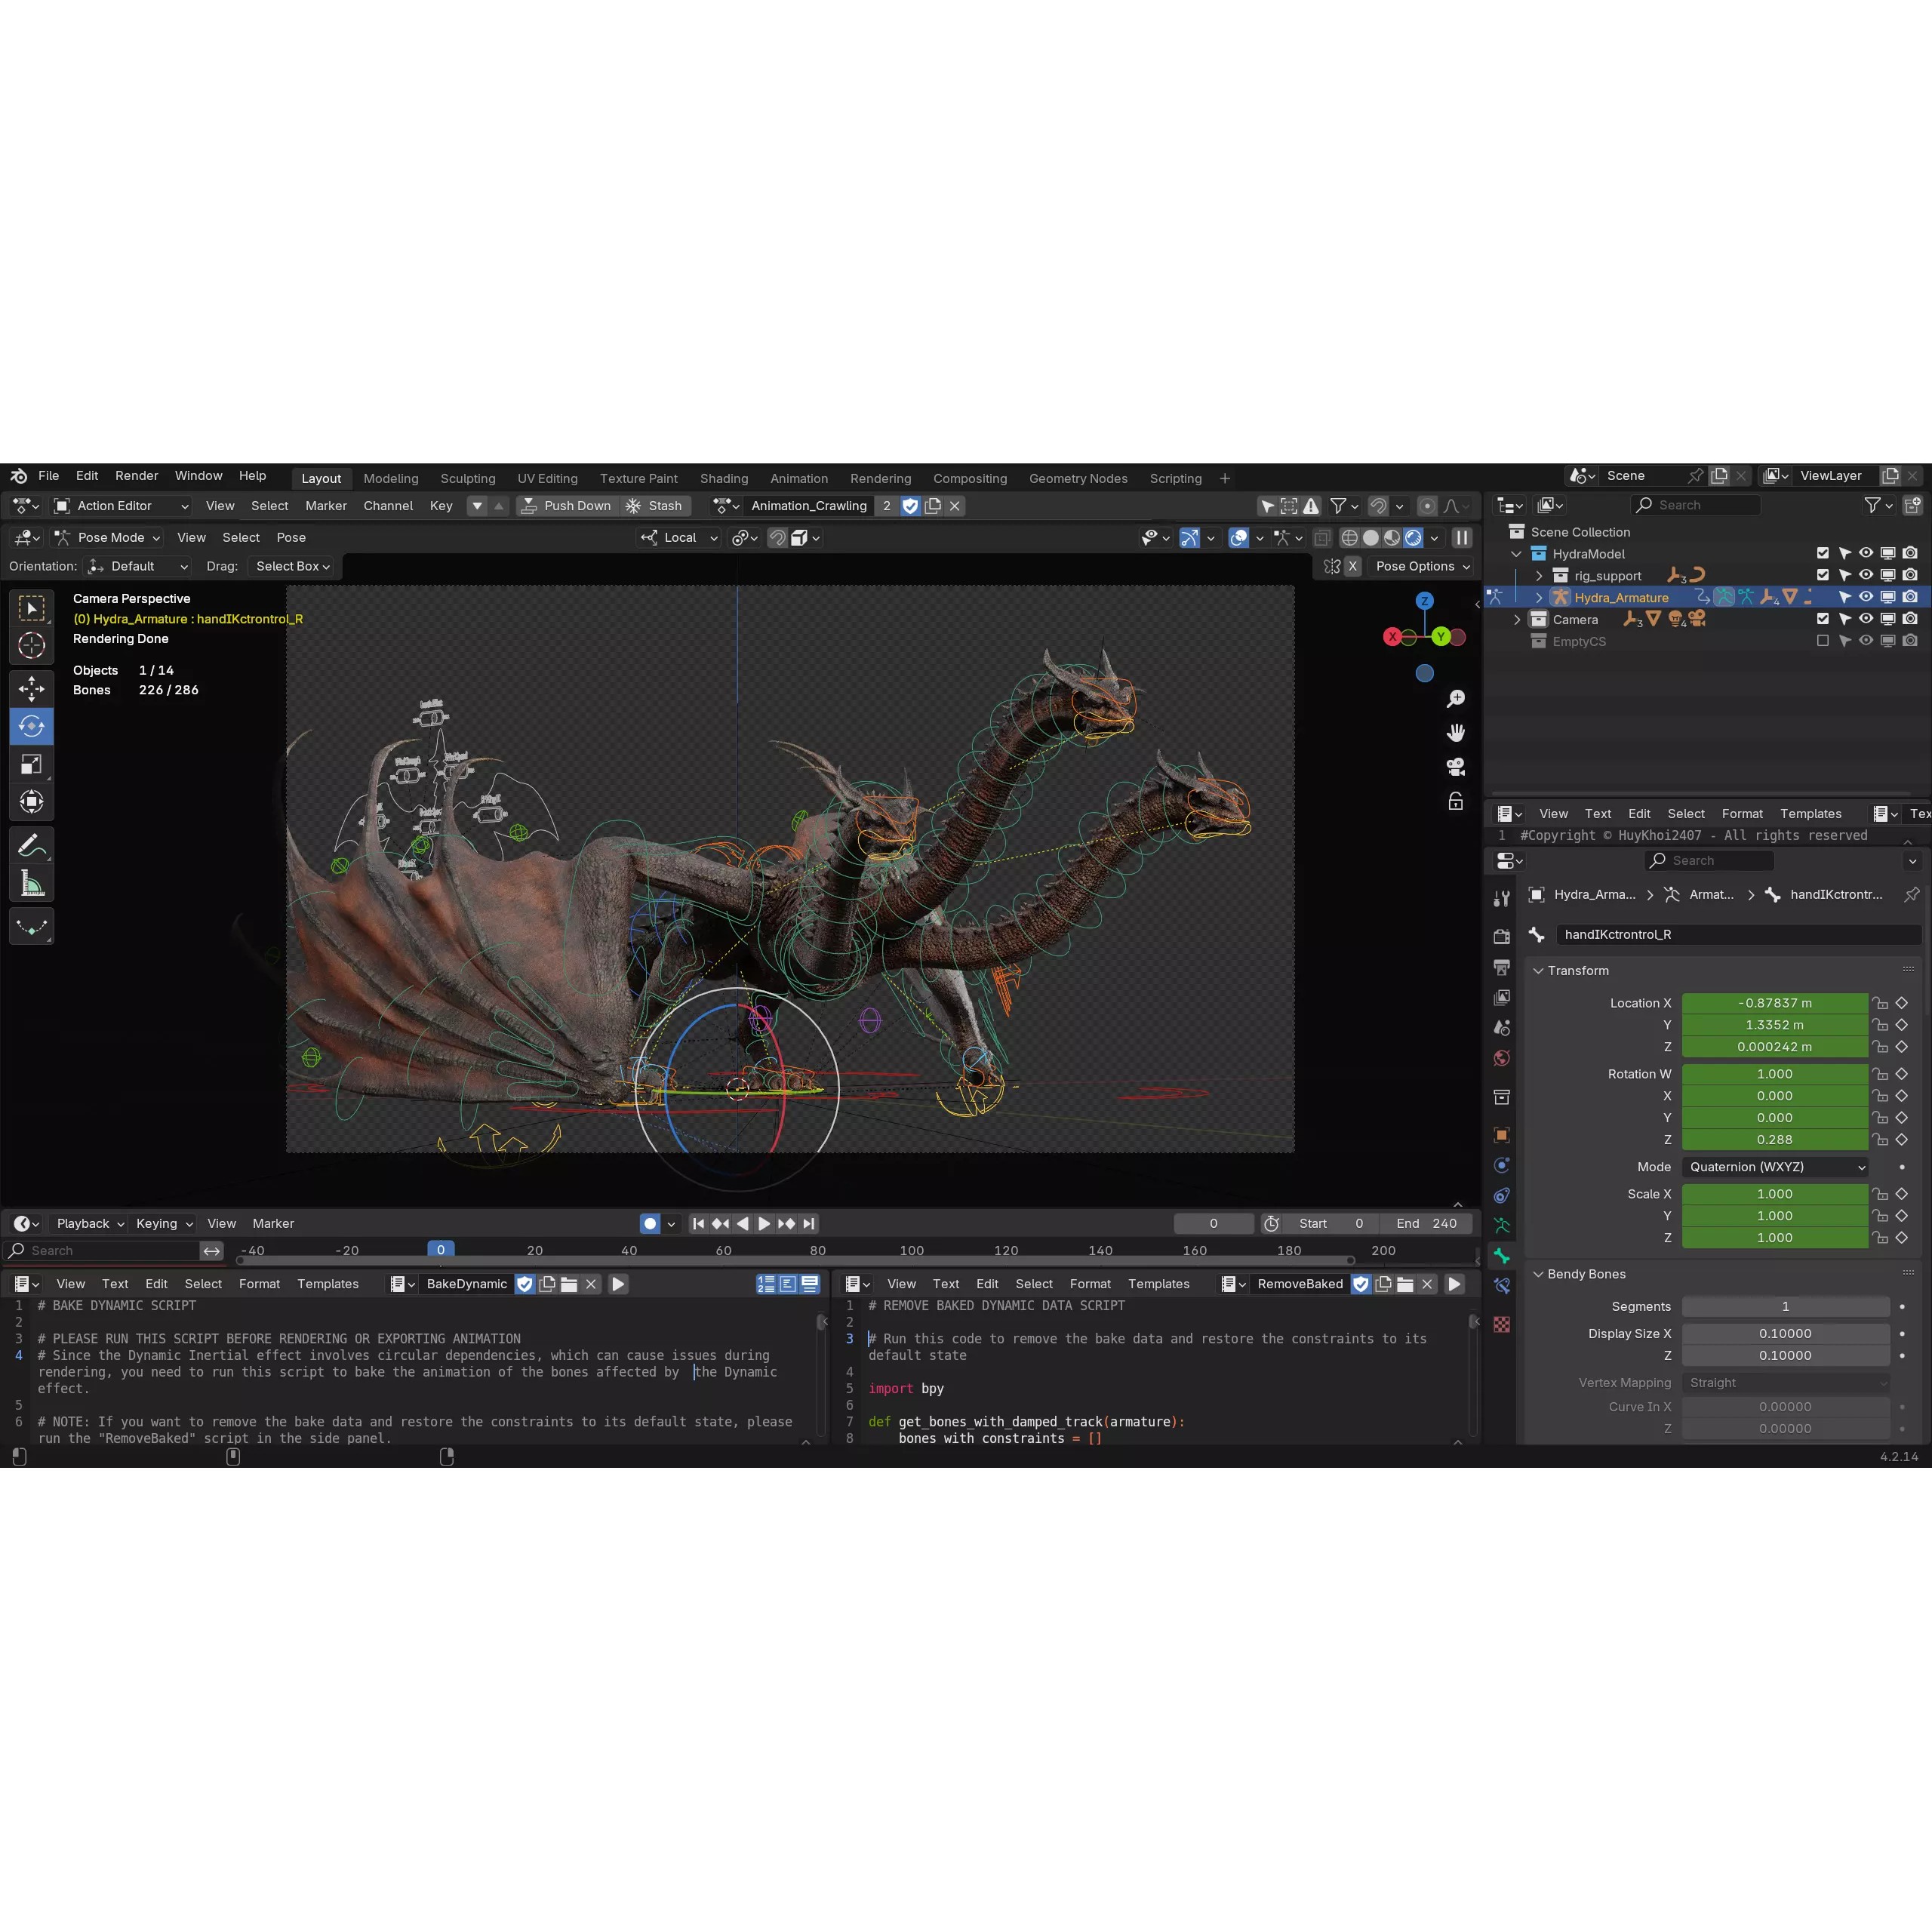Open the Bone Properties tab (bone icon)

click(x=1501, y=1255)
